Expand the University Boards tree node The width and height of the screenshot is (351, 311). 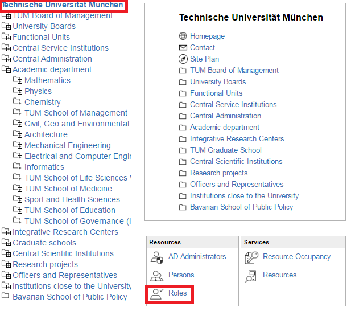7,27
